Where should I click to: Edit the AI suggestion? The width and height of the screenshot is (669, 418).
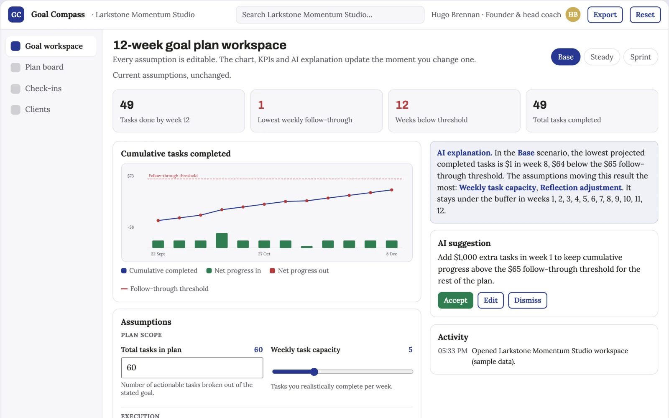(490, 300)
